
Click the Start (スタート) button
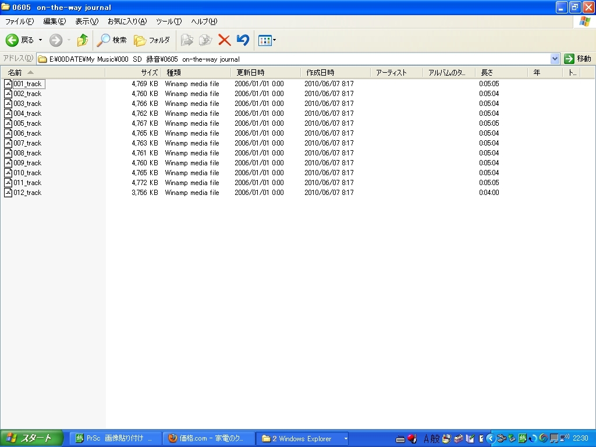tap(31, 438)
